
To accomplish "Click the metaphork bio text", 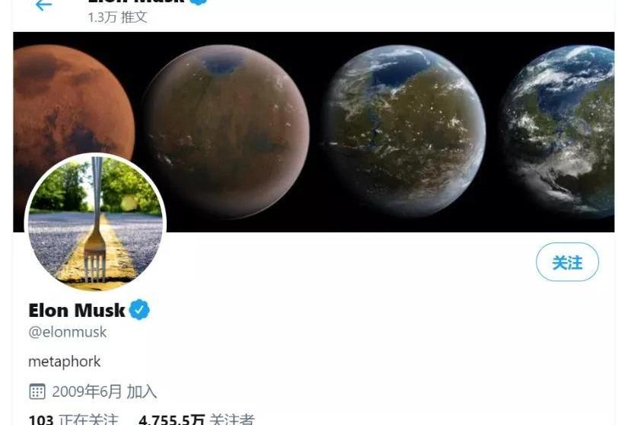I will pos(64,362).
